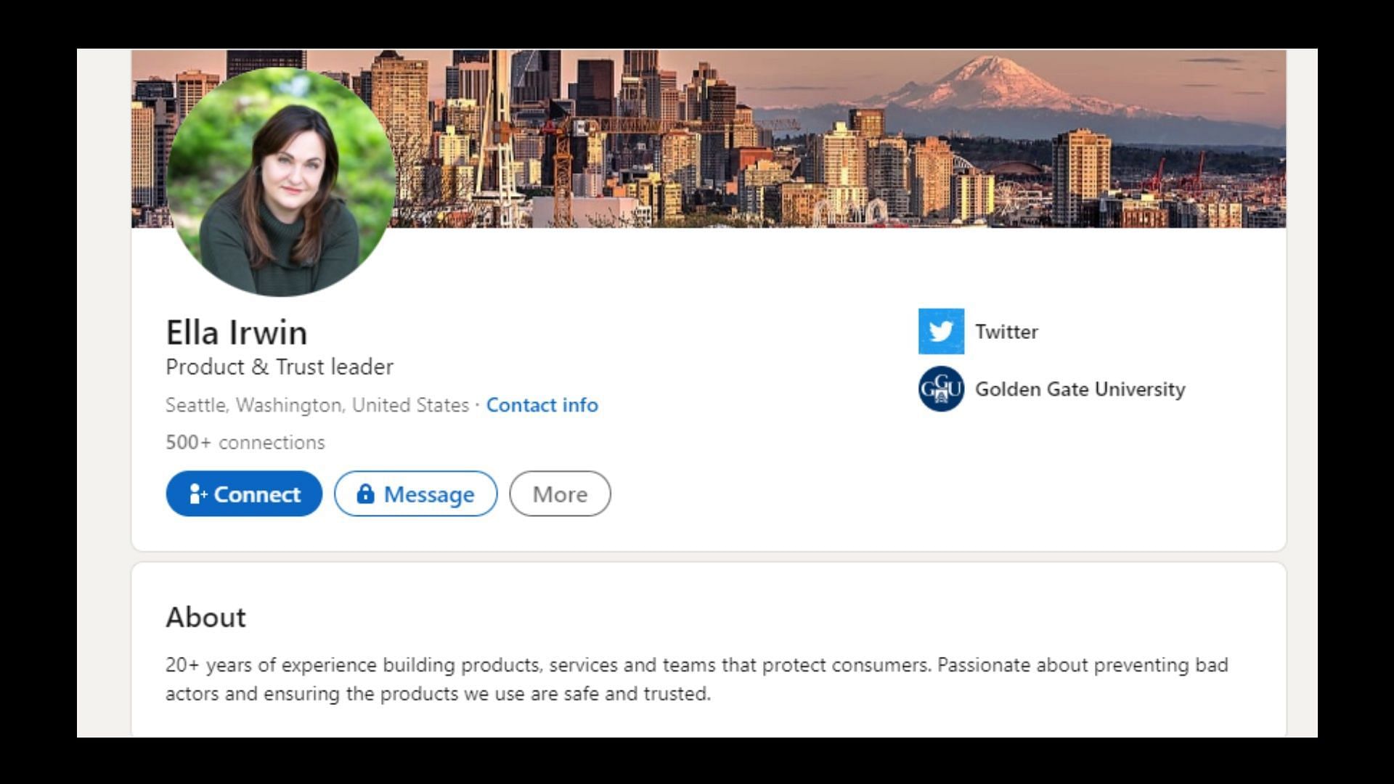Expand the More options button
This screenshot has height=784, width=1394.
[x=560, y=494]
